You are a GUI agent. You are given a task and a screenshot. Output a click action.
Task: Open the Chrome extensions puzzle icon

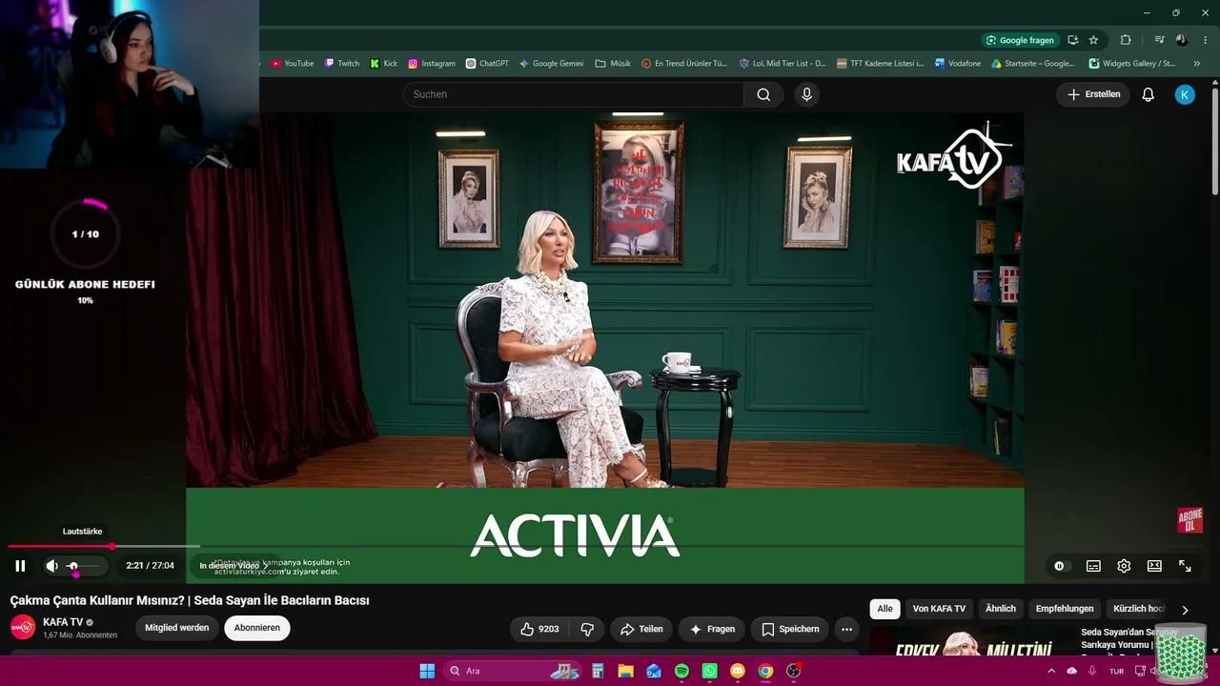1126,40
